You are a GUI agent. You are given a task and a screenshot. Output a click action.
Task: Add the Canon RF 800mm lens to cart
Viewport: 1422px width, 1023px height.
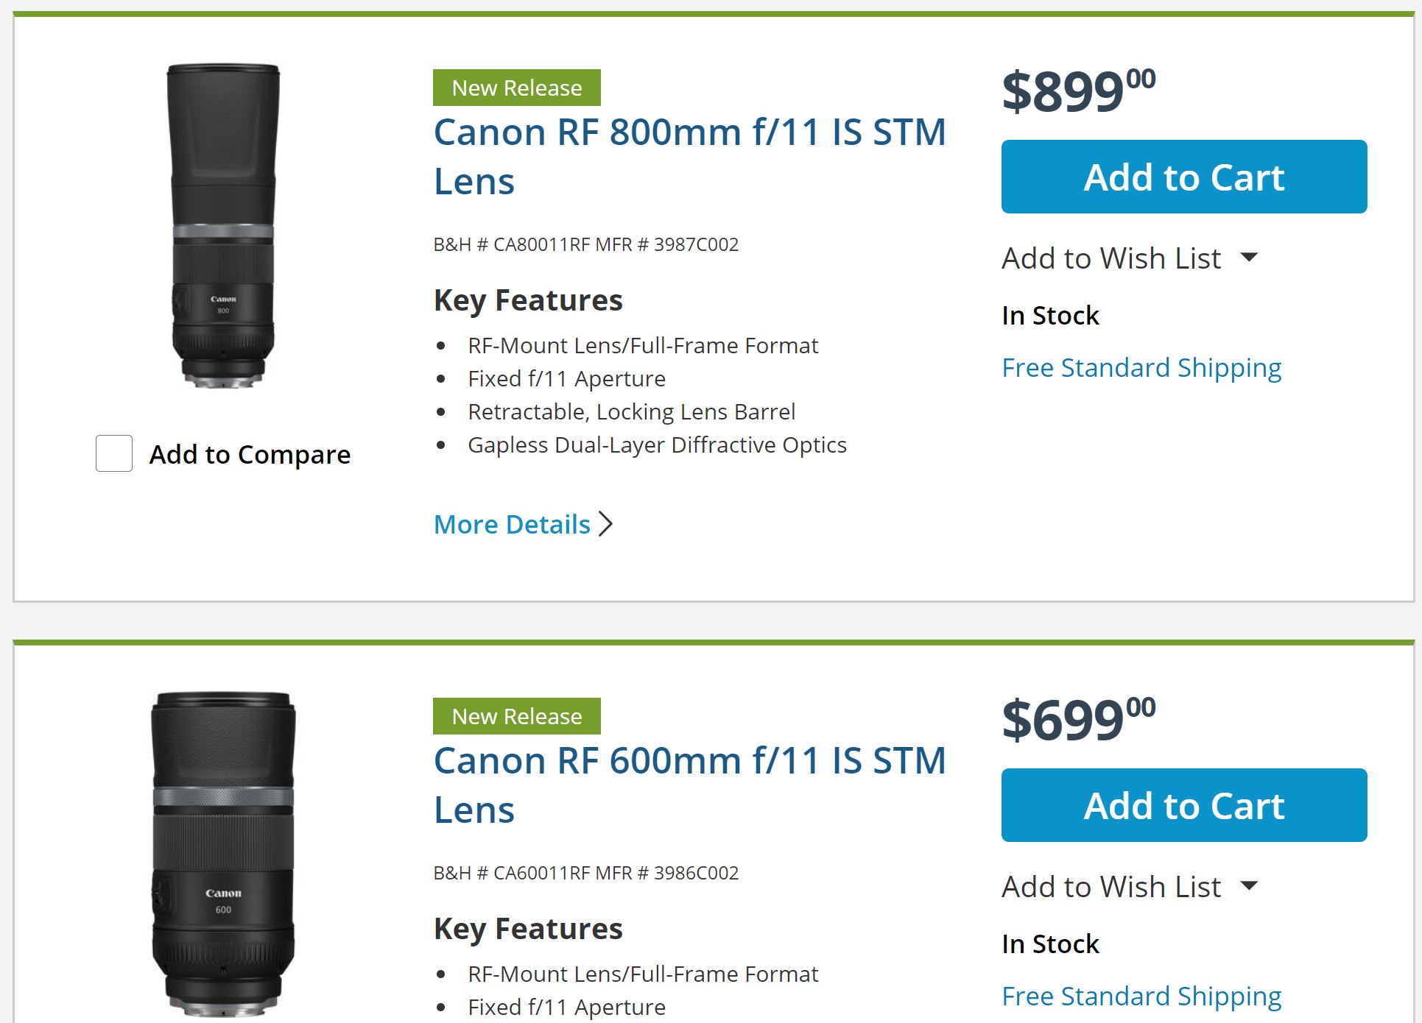(x=1183, y=177)
